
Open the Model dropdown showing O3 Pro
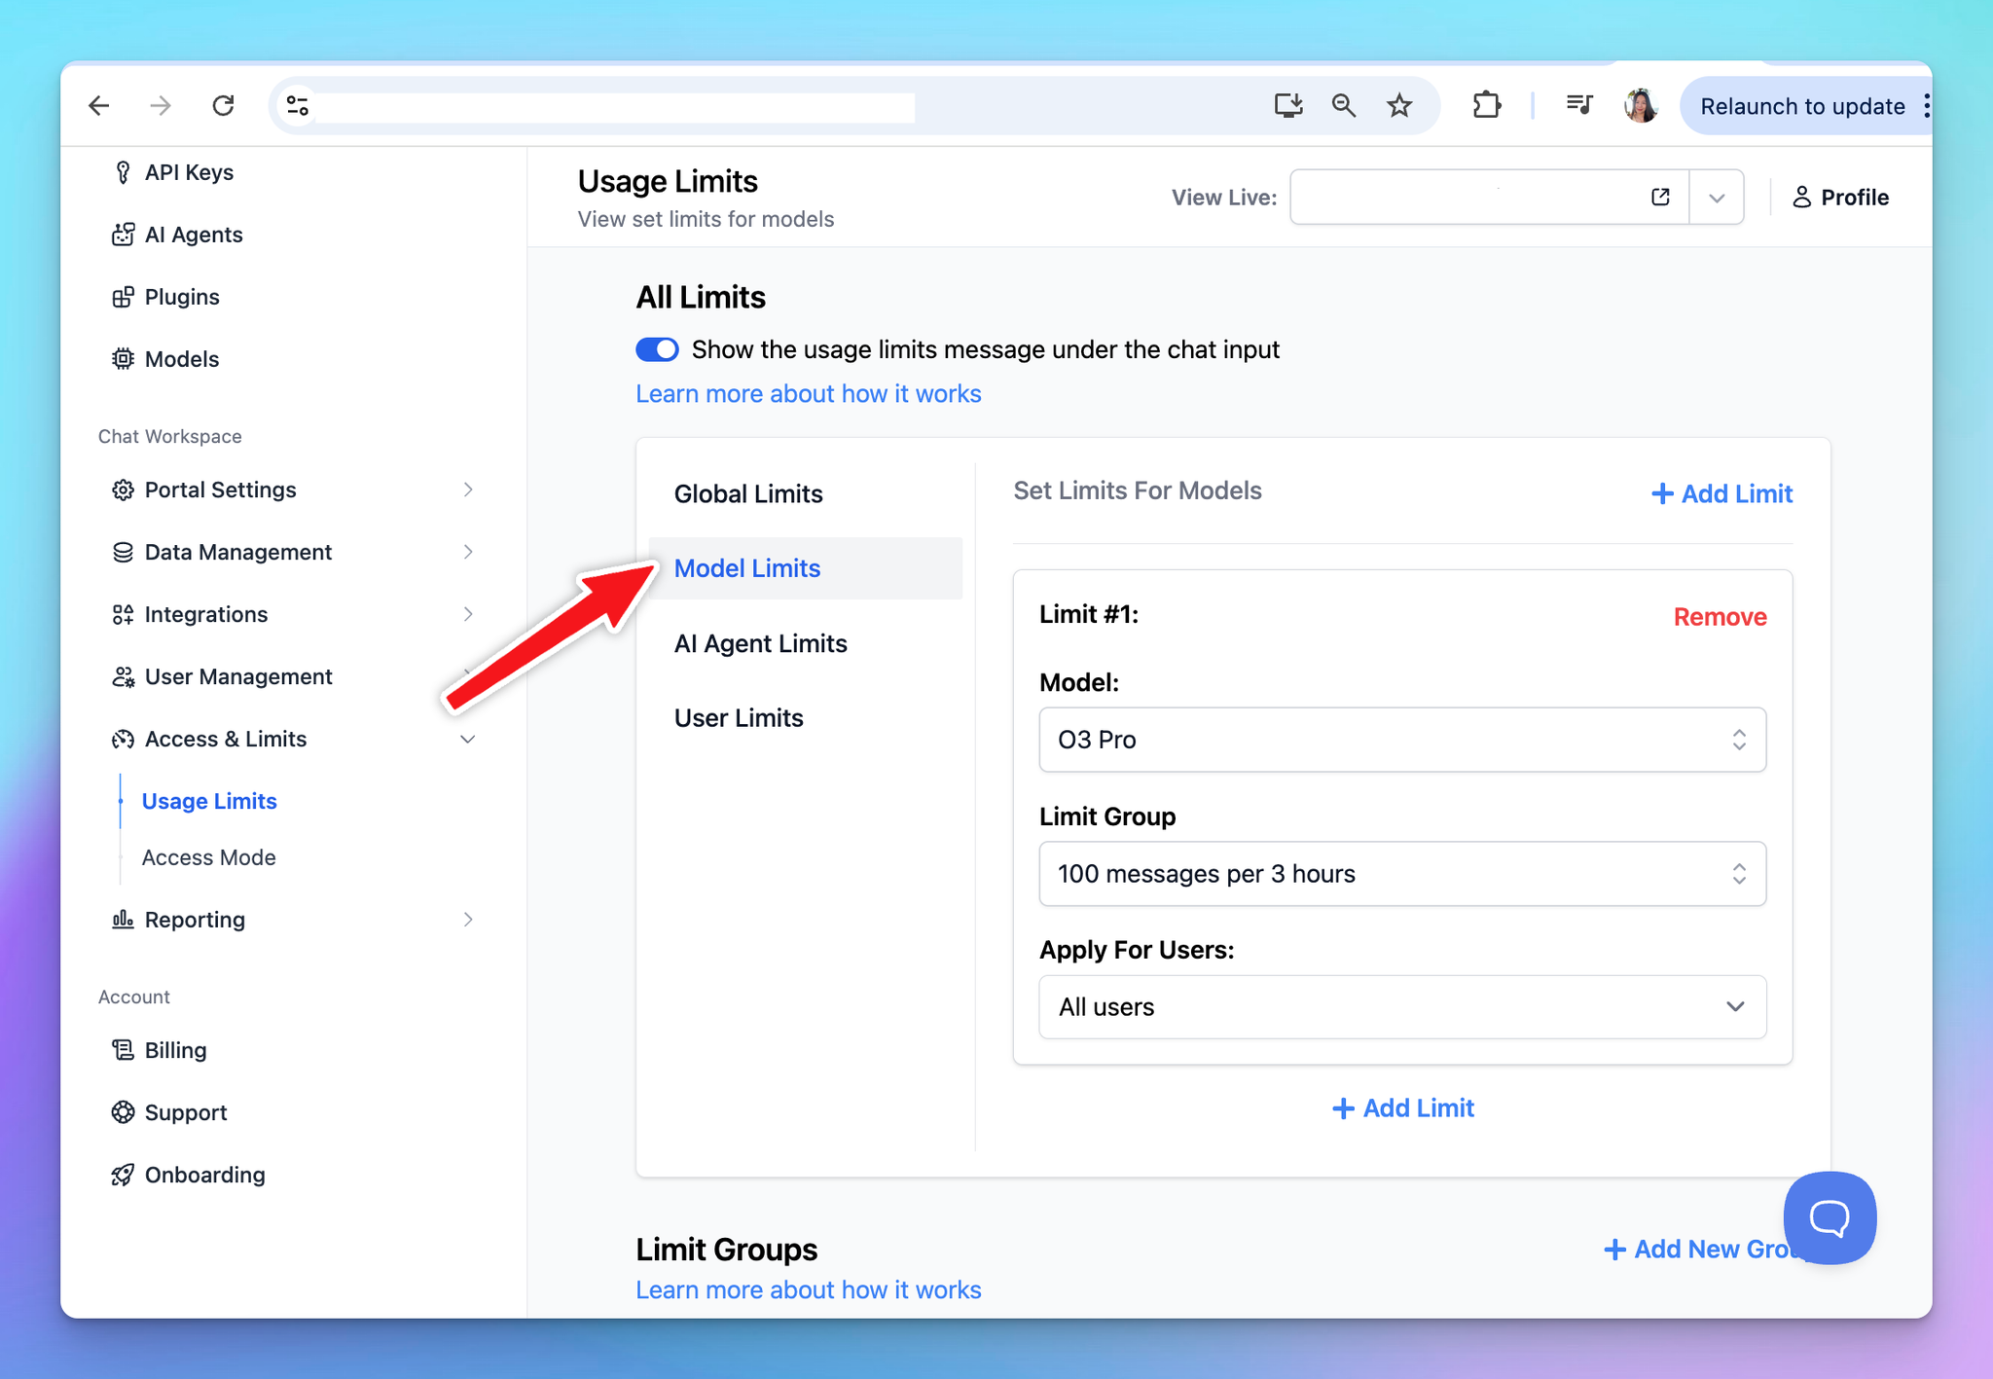pyautogui.click(x=1401, y=740)
